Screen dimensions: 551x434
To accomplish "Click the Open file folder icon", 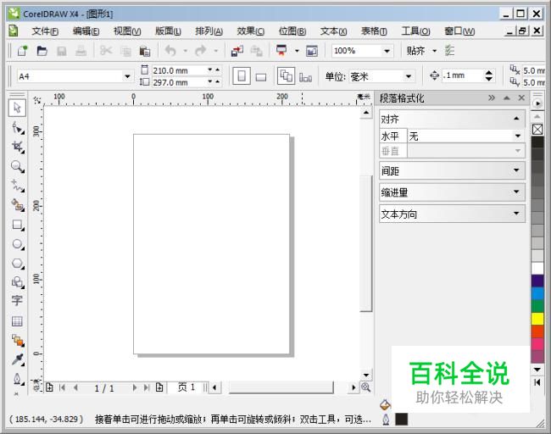I will (42, 51).
